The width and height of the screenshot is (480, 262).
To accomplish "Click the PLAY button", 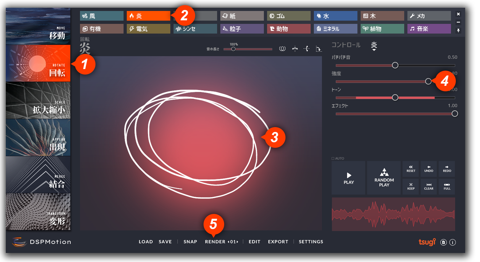I will (x=348, y=178).
